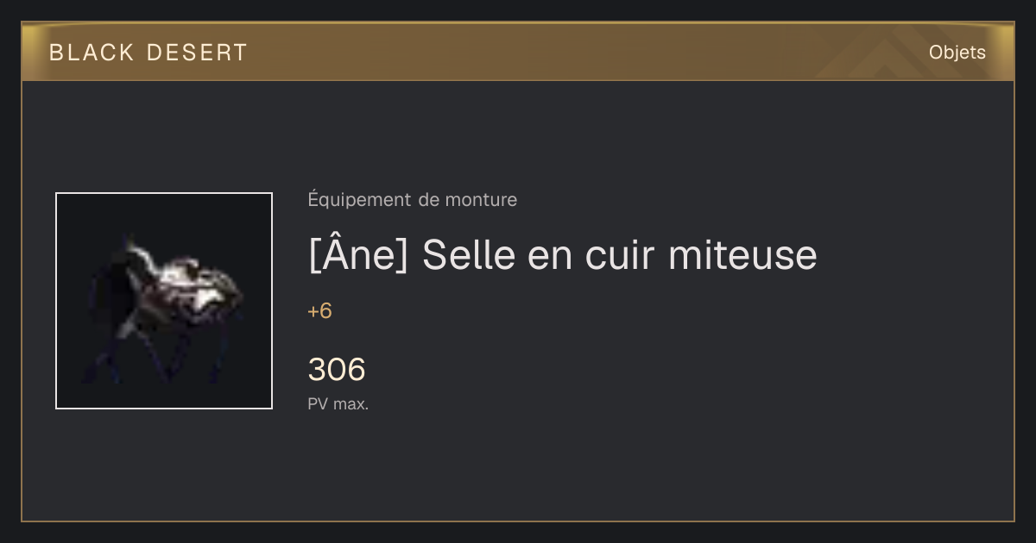Click the white-bordered item thumbnail frame

164,301
